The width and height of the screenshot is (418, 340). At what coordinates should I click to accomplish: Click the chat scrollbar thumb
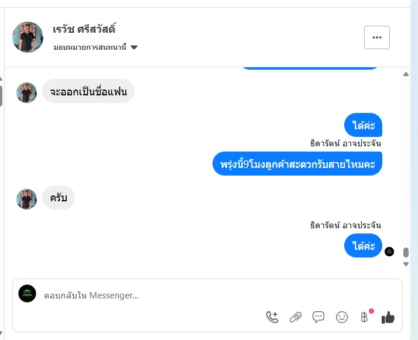click(x=406, y=252)
